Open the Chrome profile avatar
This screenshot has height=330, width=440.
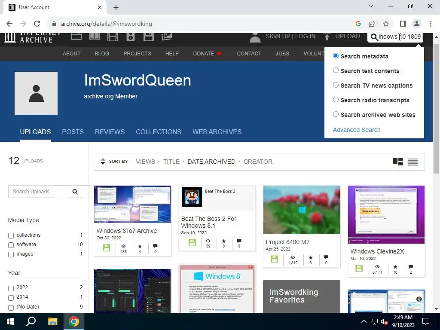pyautogui.click(x=417, y=24)
